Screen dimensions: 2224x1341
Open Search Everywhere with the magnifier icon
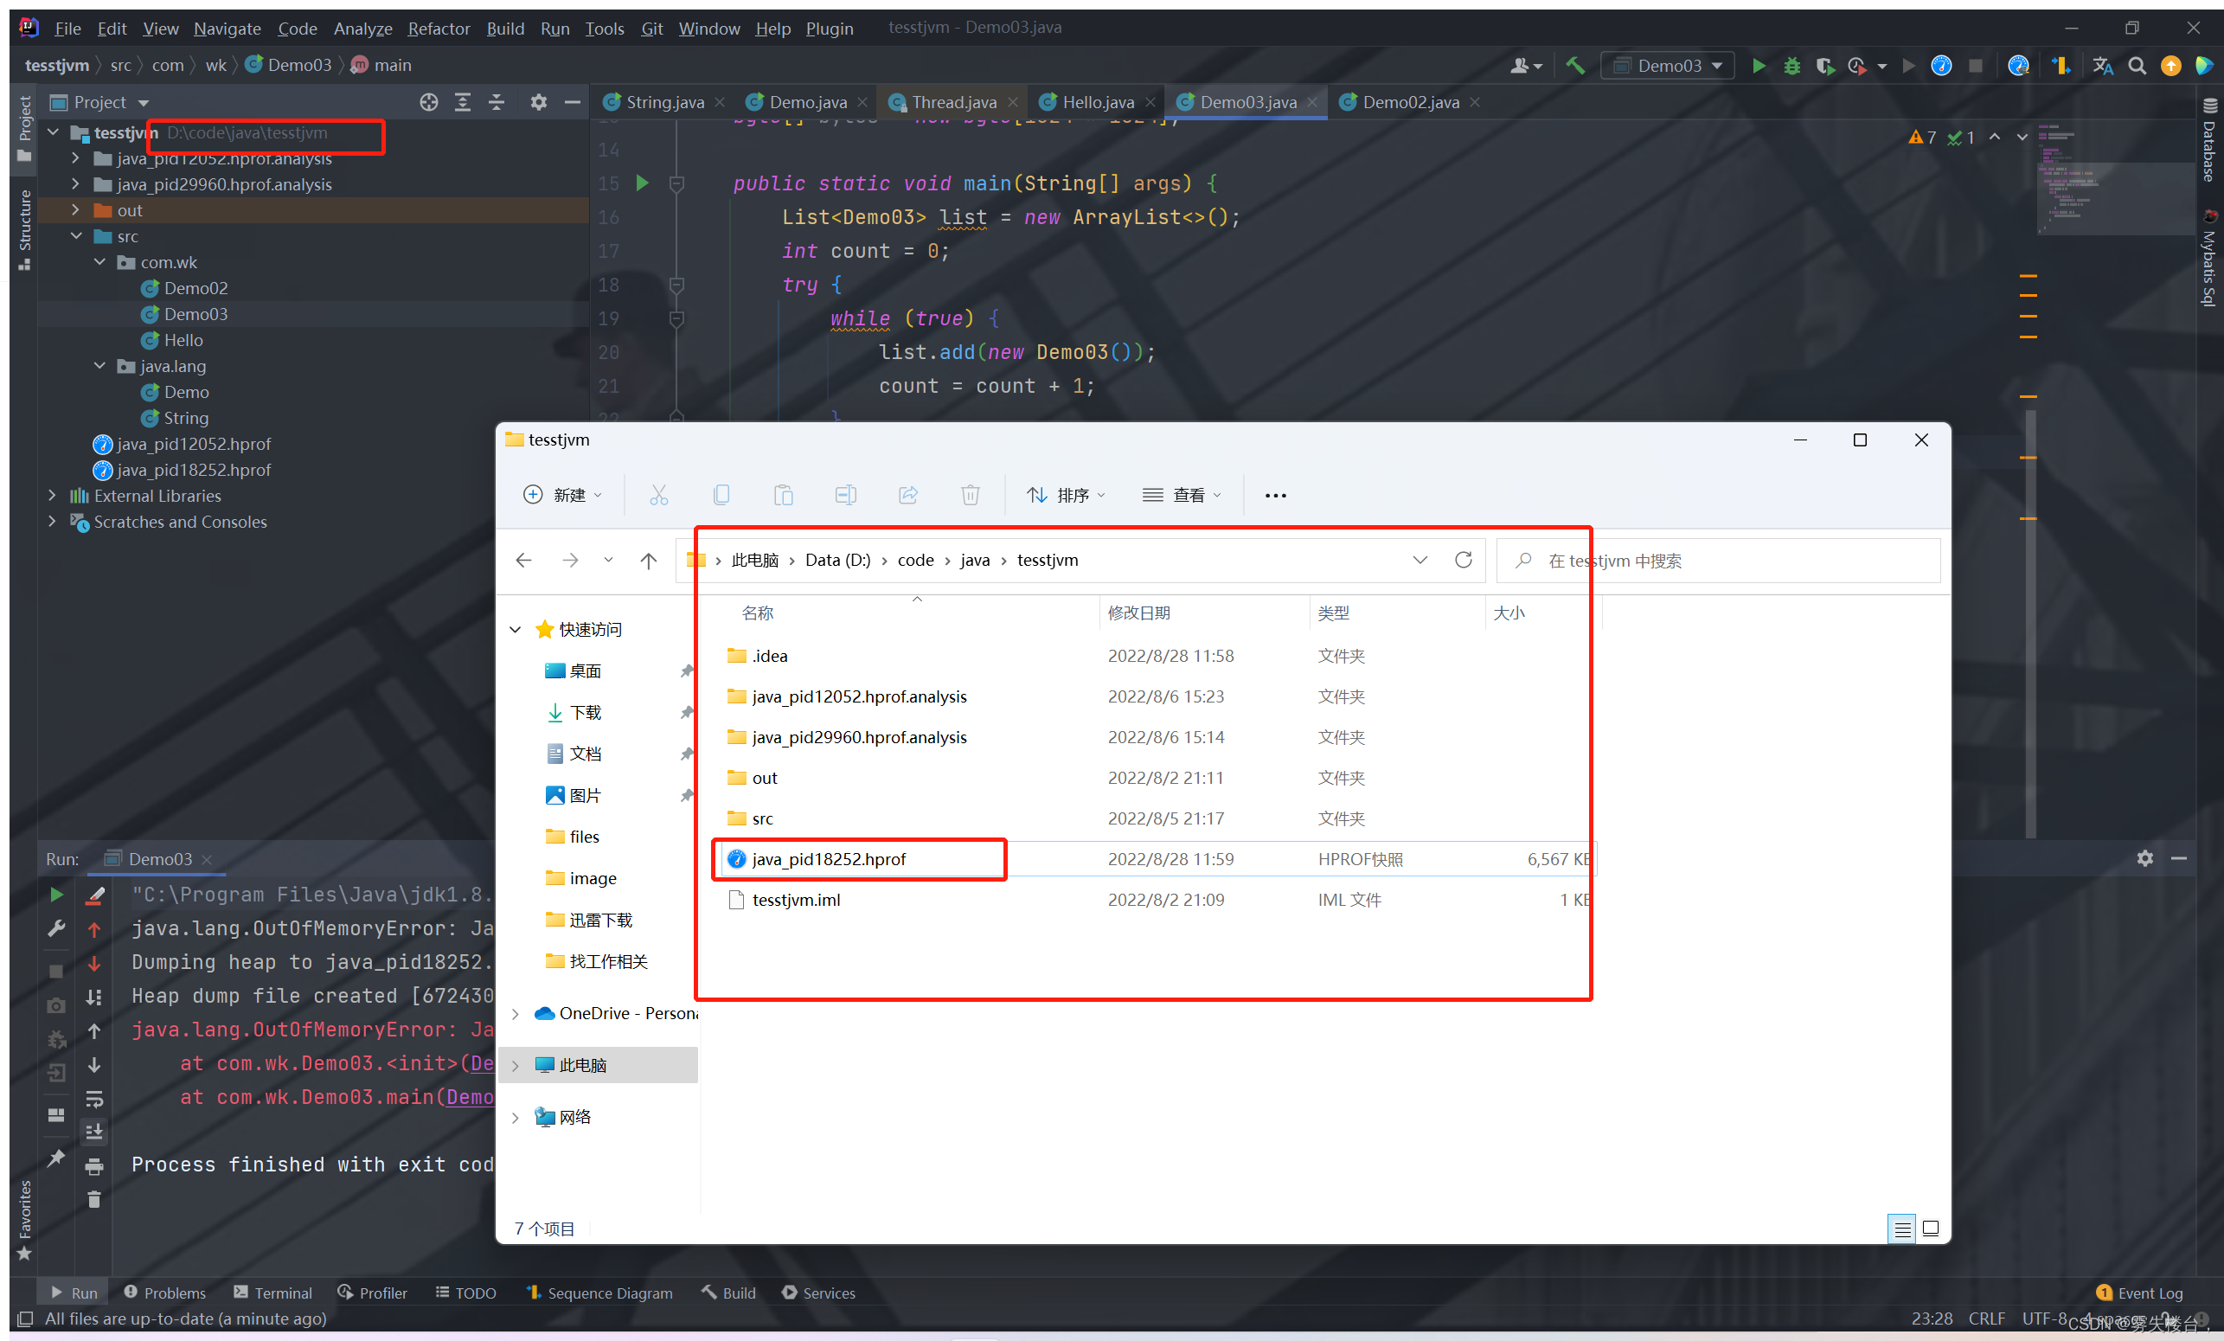2137,65
